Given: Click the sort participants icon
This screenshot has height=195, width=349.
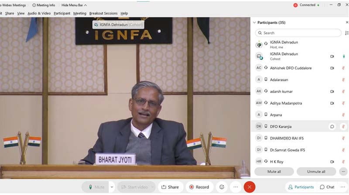Looking at the screenshot, I should (346, 33).
